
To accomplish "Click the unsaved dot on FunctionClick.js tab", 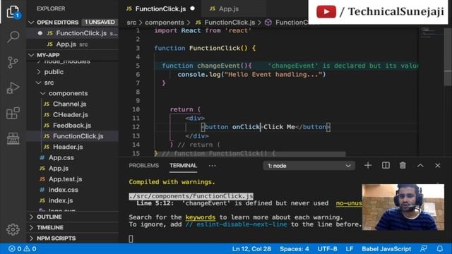I will [192, 8].
